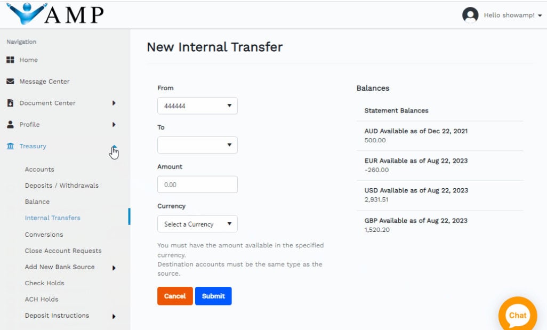Open the To account dropdown
547x330 pixels.
coord(197,144)
